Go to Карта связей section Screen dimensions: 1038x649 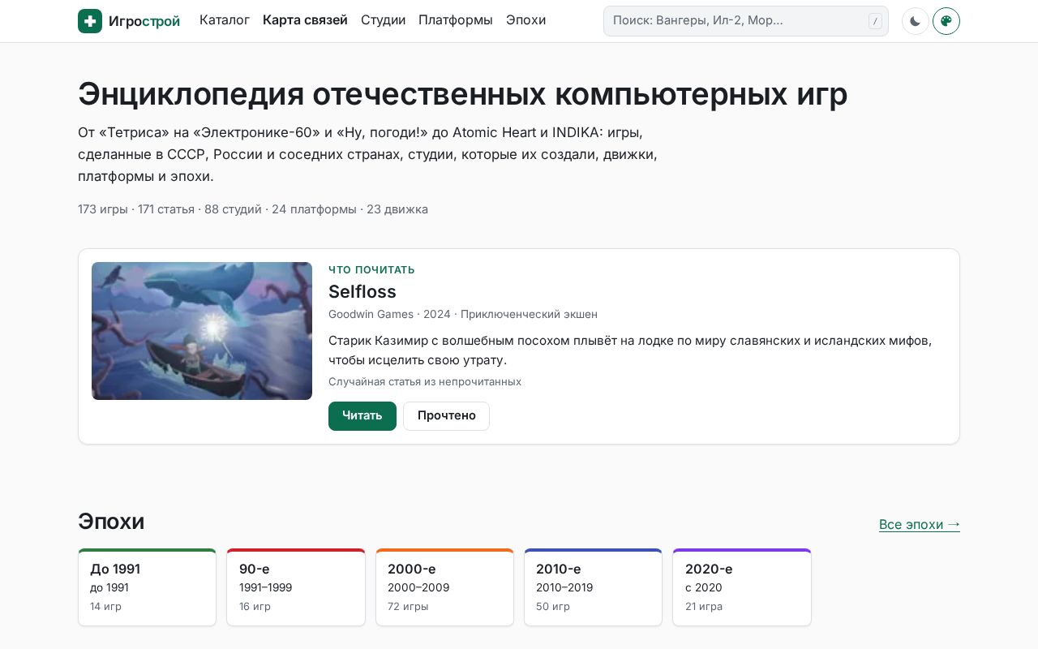(x=305, y=20)
